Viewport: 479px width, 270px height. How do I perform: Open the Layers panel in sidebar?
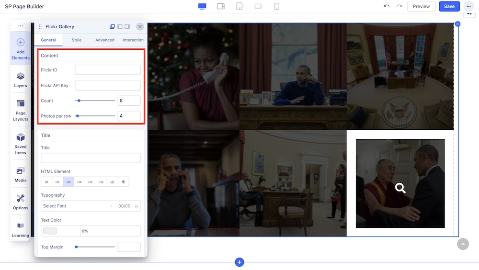click(x=20, y=79)
